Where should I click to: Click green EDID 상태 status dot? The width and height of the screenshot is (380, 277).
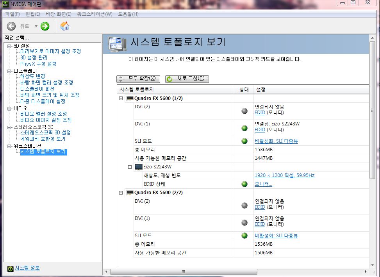[x=244, y=184]
